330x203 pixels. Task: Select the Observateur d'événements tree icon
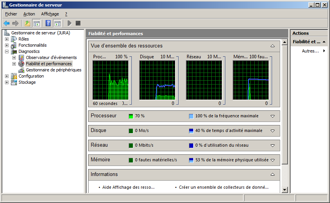22,58
